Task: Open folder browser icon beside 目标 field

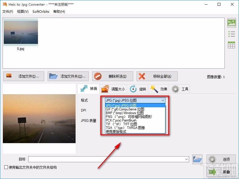Action: [x=197, y=159]
